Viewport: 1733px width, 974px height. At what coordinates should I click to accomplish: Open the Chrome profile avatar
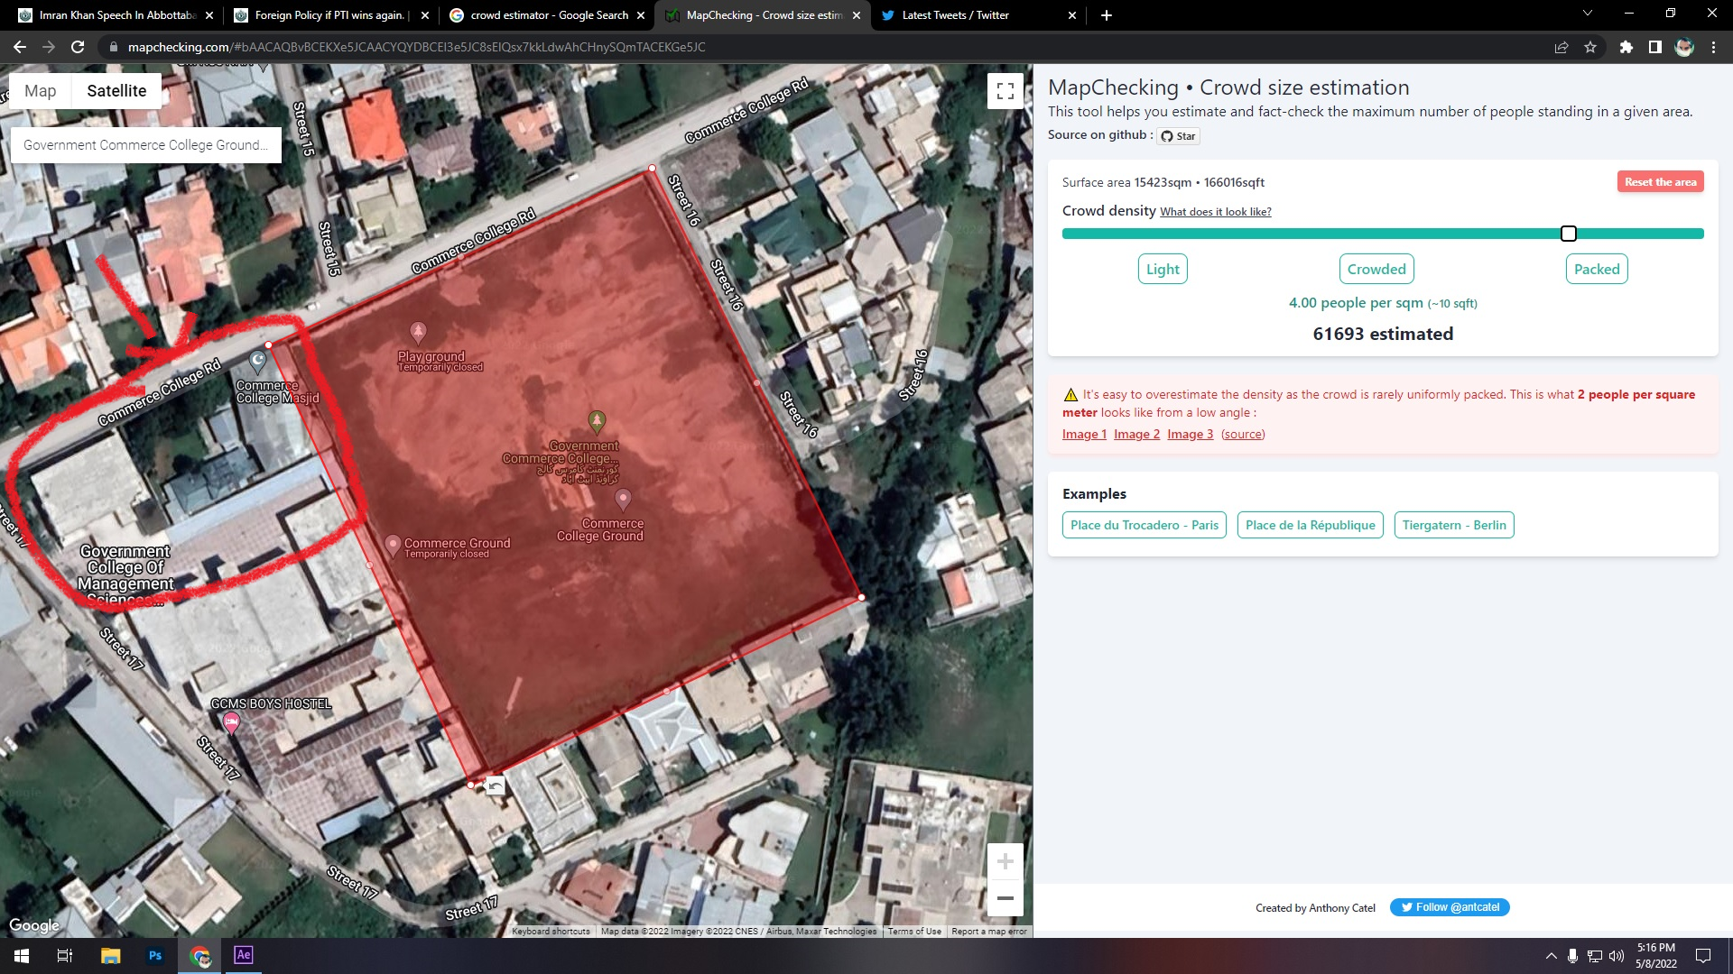tap(1684, 47)
